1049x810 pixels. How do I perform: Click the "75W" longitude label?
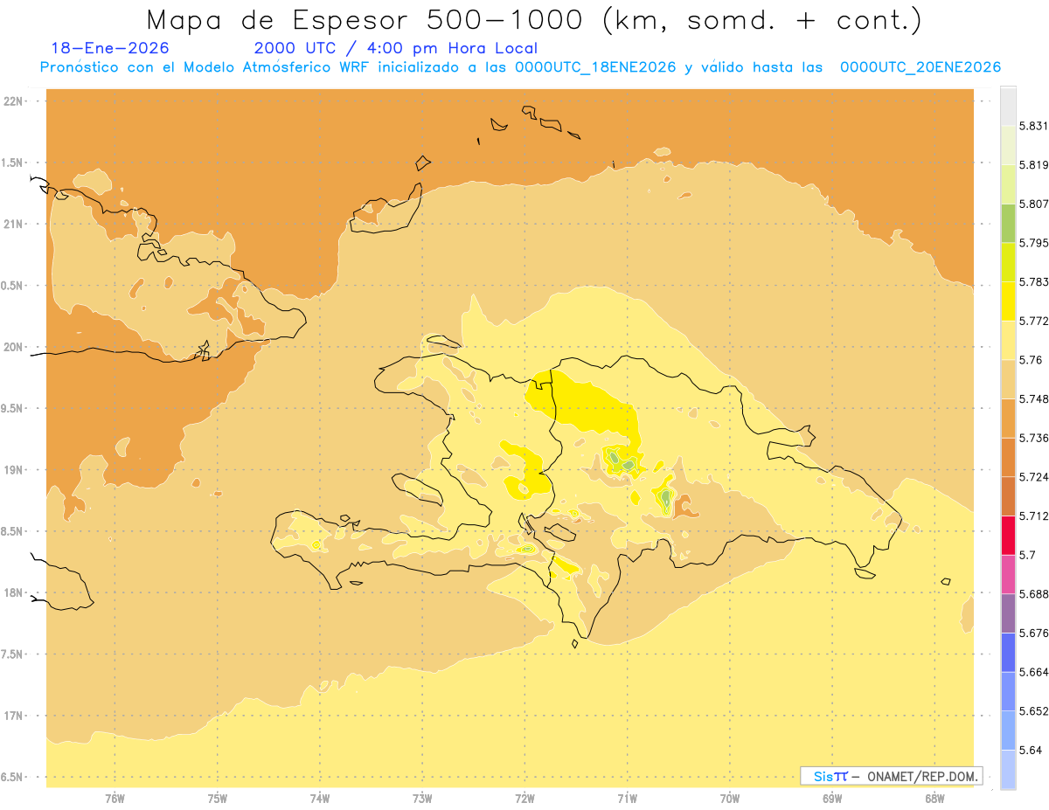(218, 799)
